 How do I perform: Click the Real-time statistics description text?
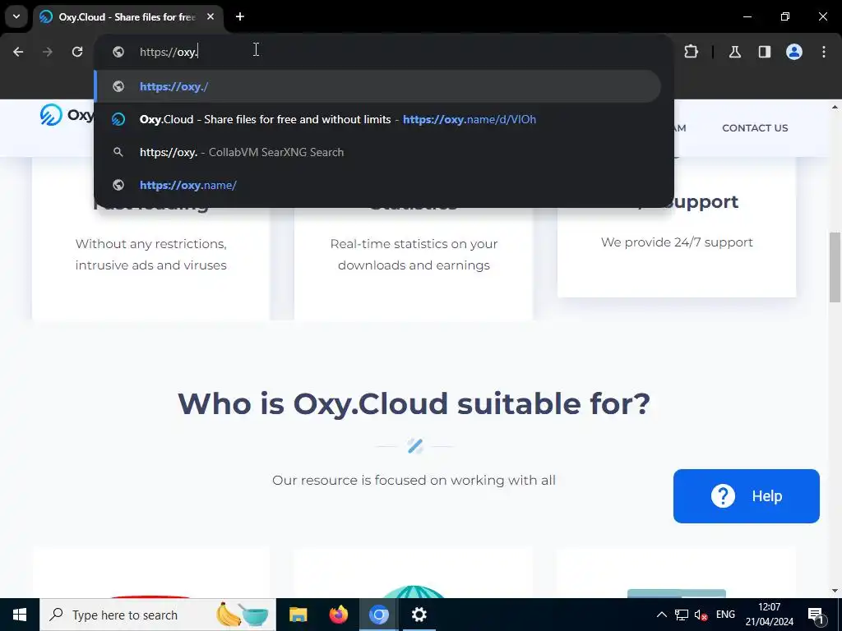point(414,255)
